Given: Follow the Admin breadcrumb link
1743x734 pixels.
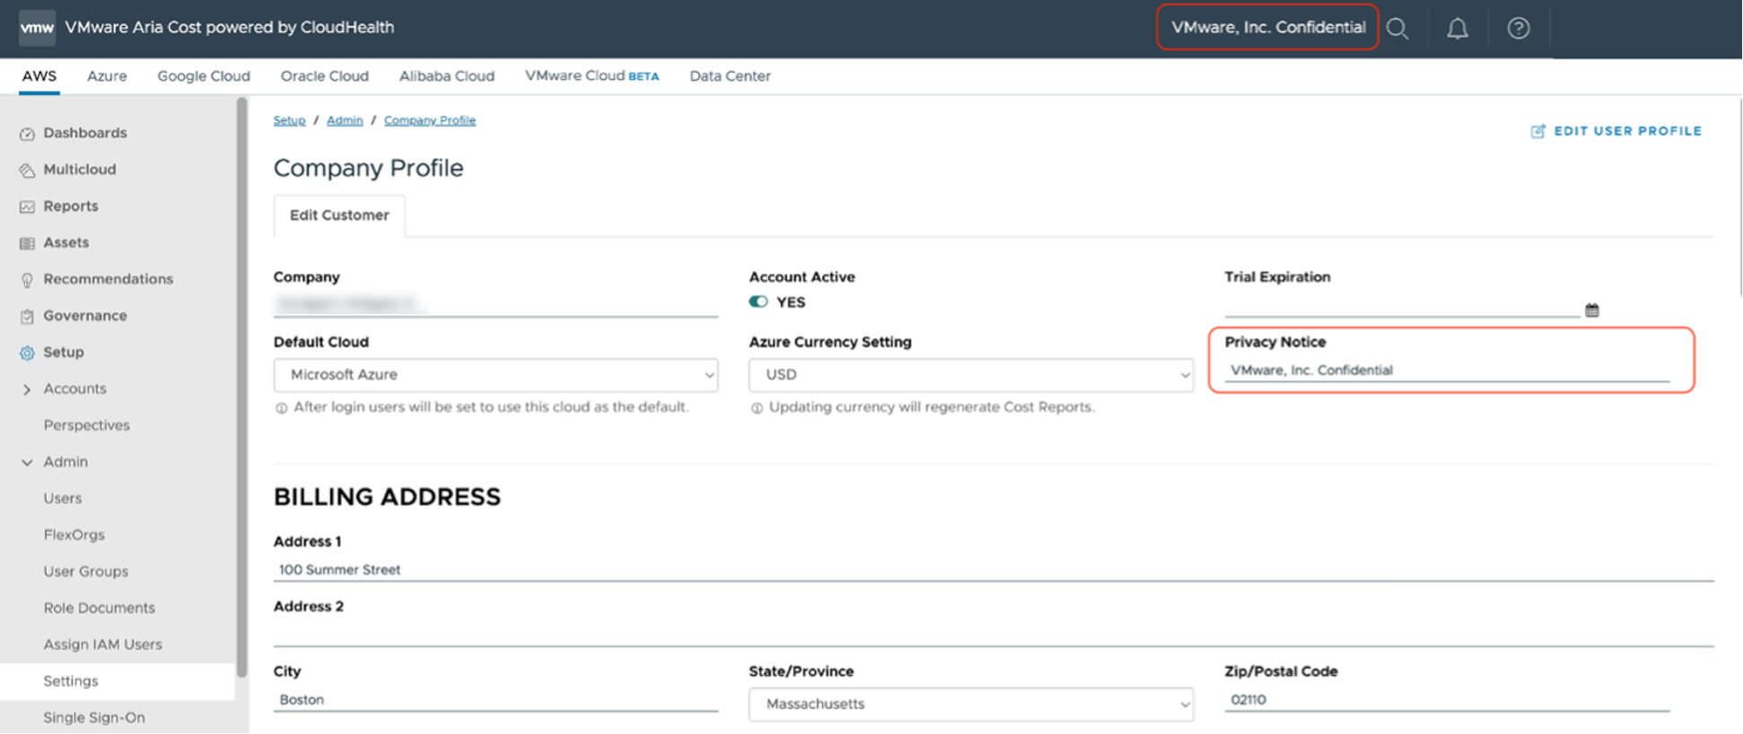Looking at the screenshot, I should [345, 120].
